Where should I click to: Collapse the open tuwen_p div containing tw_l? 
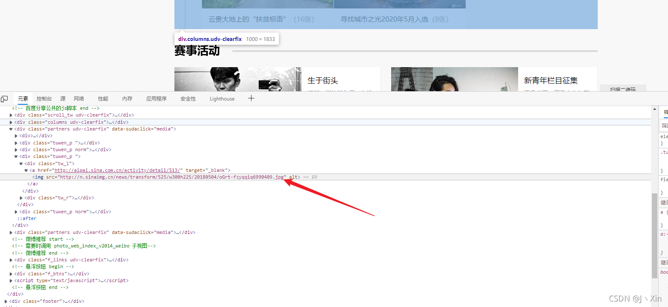click(x=16, y=157)
